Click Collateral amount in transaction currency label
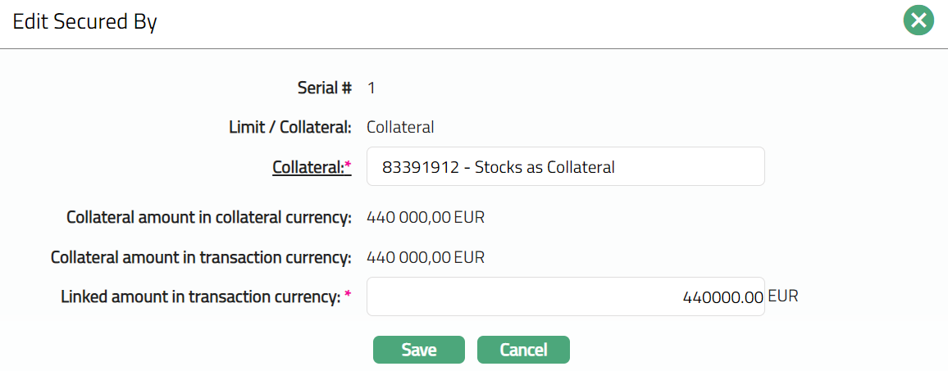The width and height of the screenshot is (948, 371). (x=201, y=257)
